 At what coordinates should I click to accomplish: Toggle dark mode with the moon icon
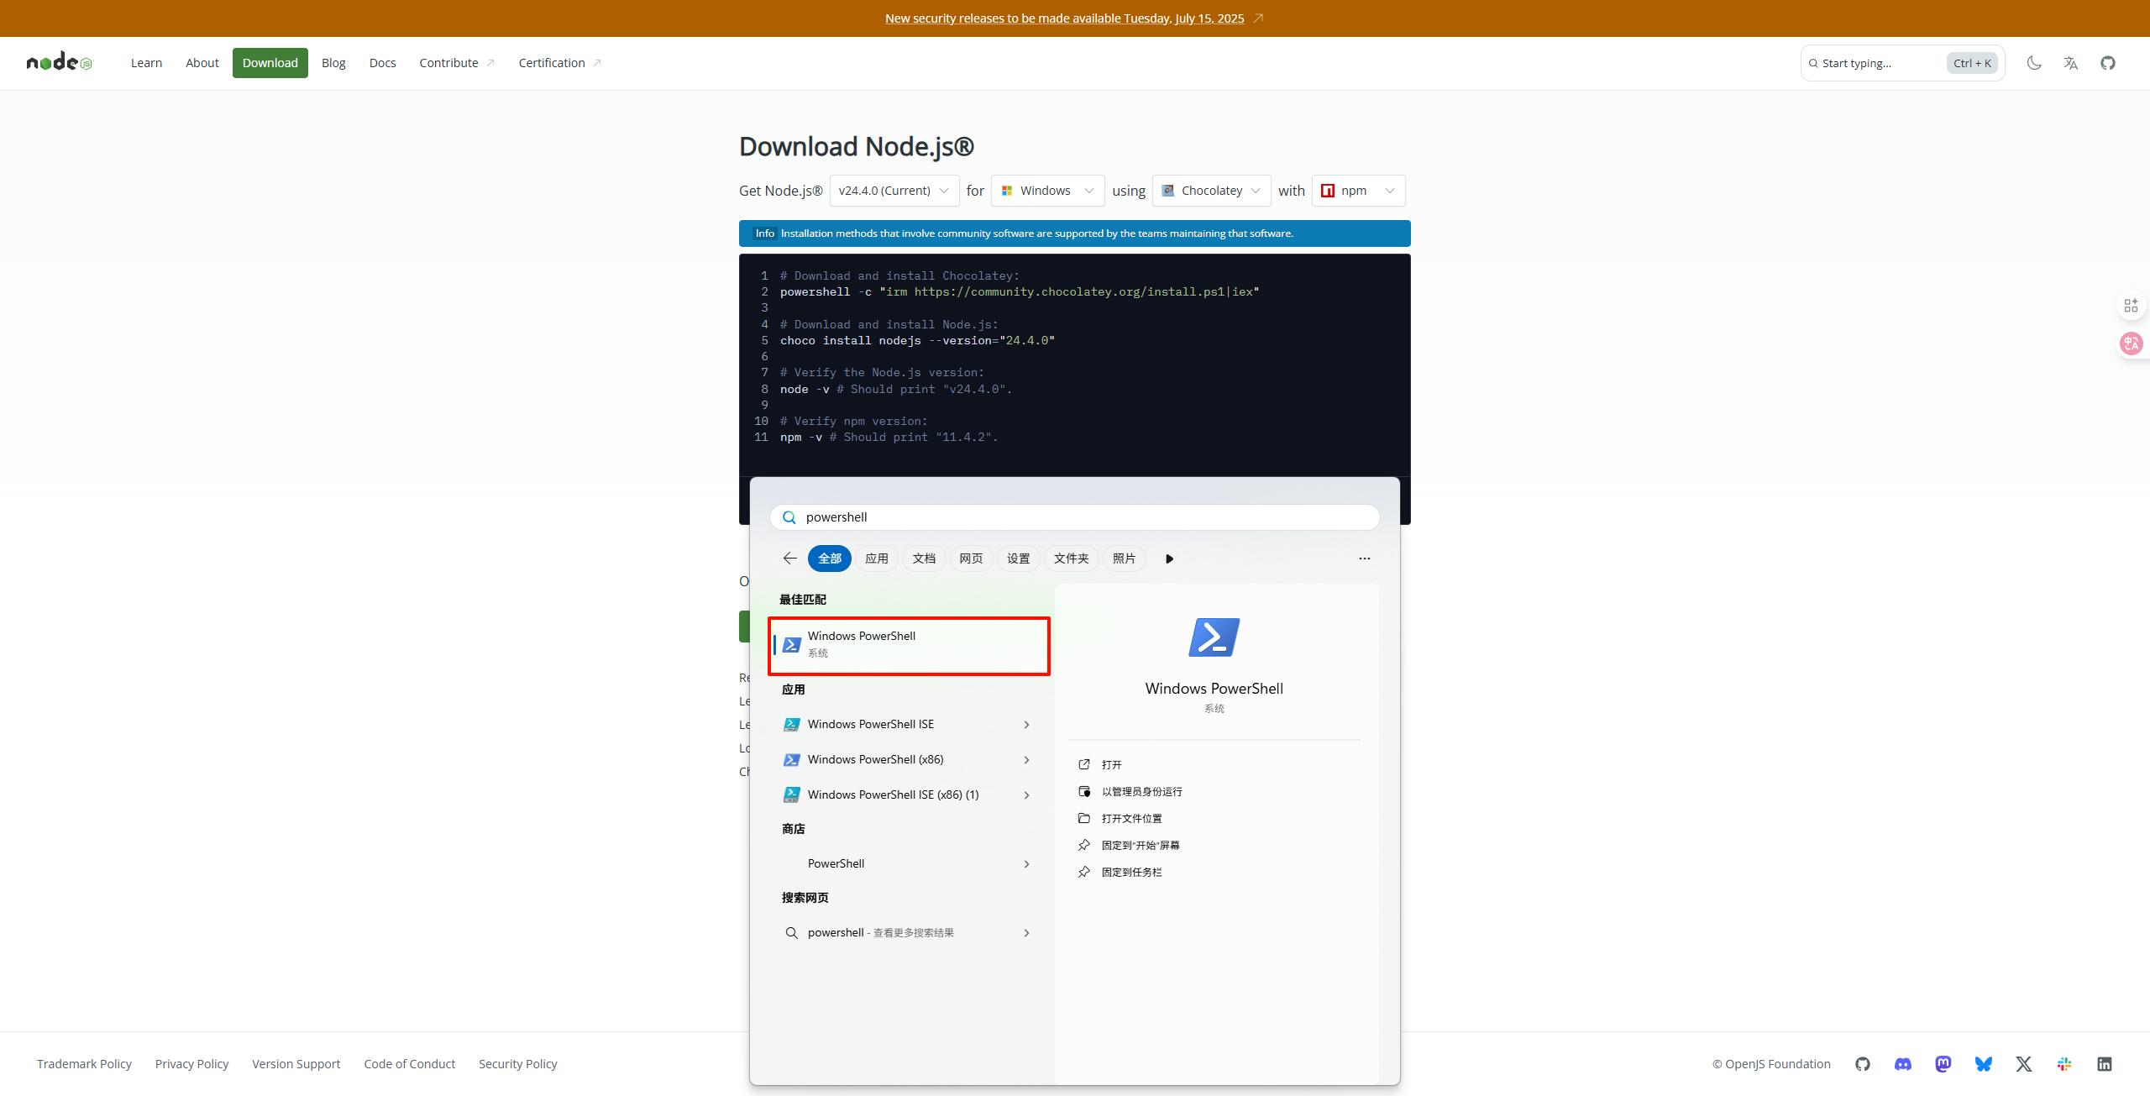pyautogui.click(x=2034, y=63)
